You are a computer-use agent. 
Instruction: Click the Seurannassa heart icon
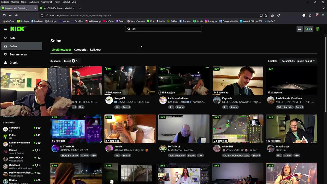5,54
